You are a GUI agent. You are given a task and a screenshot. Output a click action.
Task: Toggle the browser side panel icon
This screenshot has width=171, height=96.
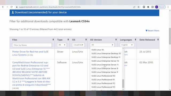point(152,7)
